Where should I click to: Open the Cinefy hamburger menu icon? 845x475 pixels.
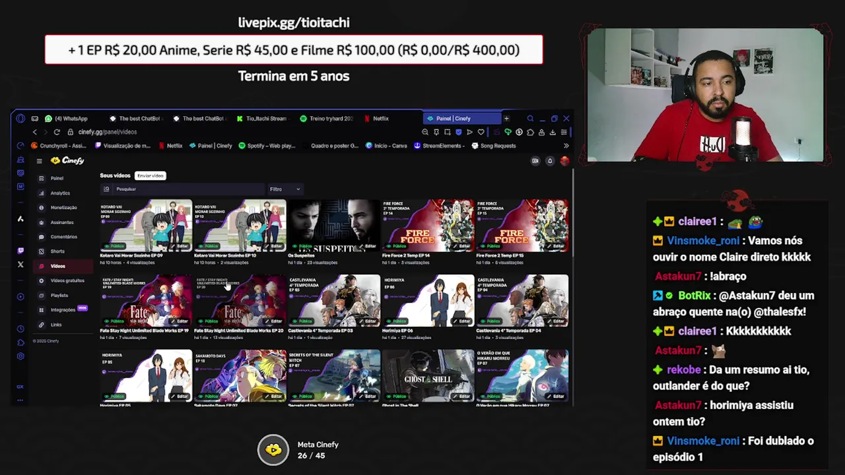[x=39, y=161]
